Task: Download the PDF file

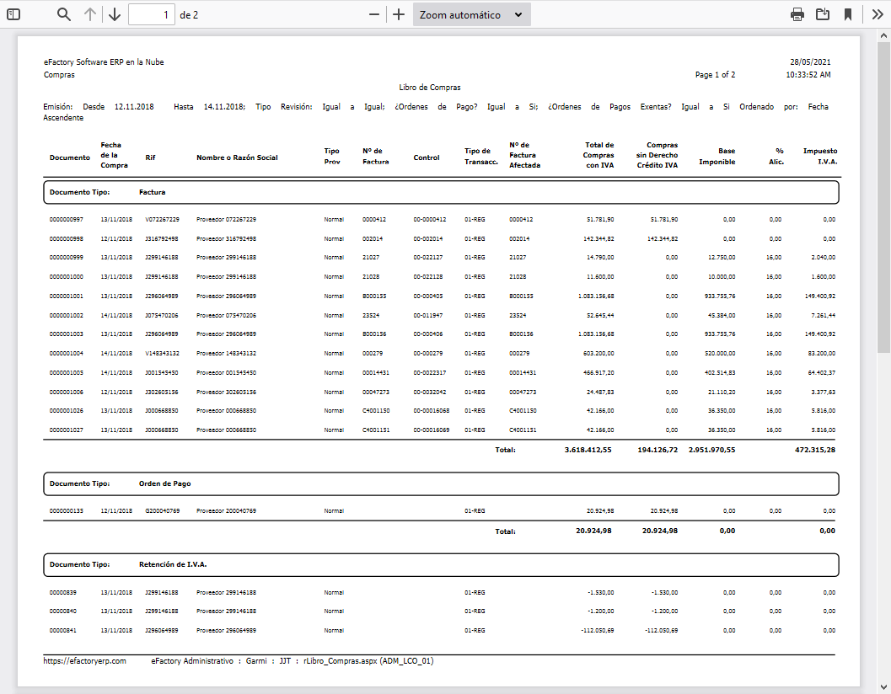Action: 823,14
